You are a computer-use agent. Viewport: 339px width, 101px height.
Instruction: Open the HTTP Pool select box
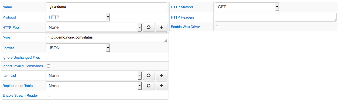[x=94, y=27]
